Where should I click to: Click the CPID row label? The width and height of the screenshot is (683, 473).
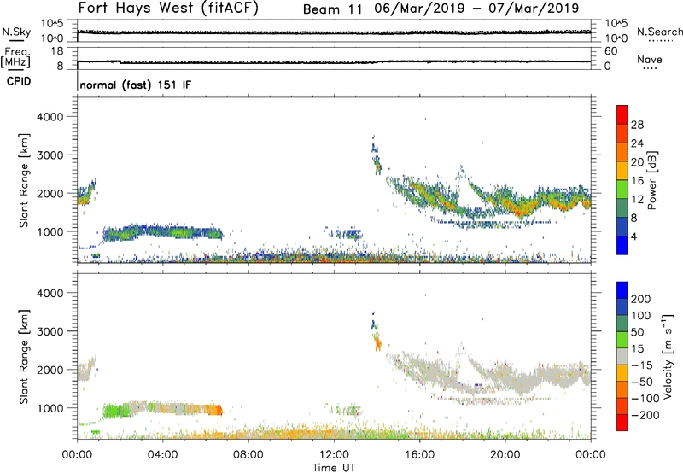click(19, 81)
